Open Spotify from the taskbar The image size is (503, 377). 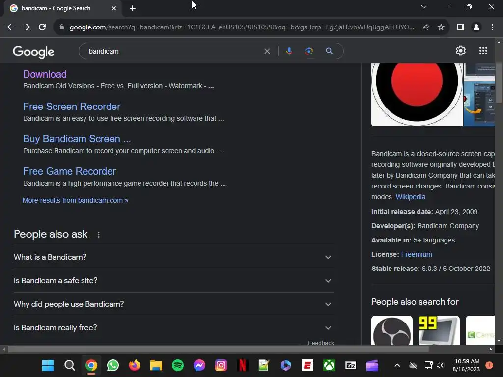pyautogui.click(x=178, y=365)
